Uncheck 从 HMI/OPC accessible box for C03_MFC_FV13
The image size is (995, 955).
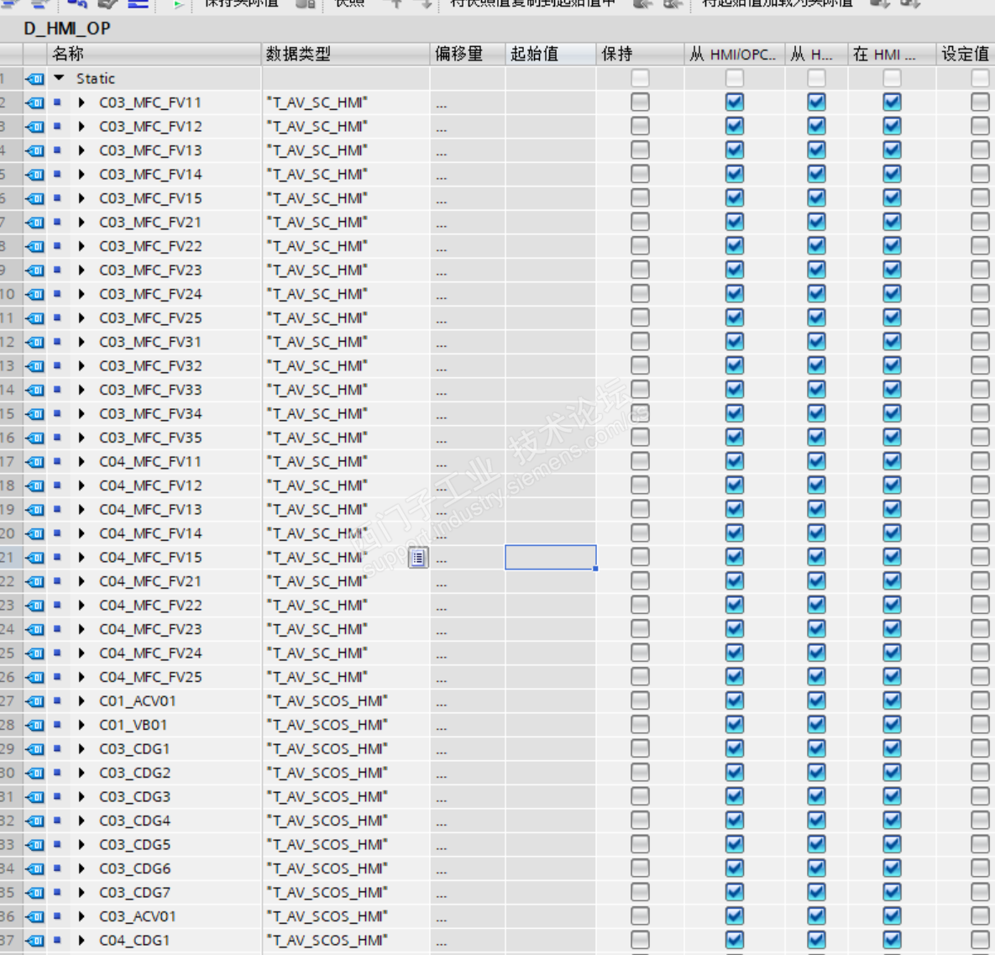click(x=735, y=150)
